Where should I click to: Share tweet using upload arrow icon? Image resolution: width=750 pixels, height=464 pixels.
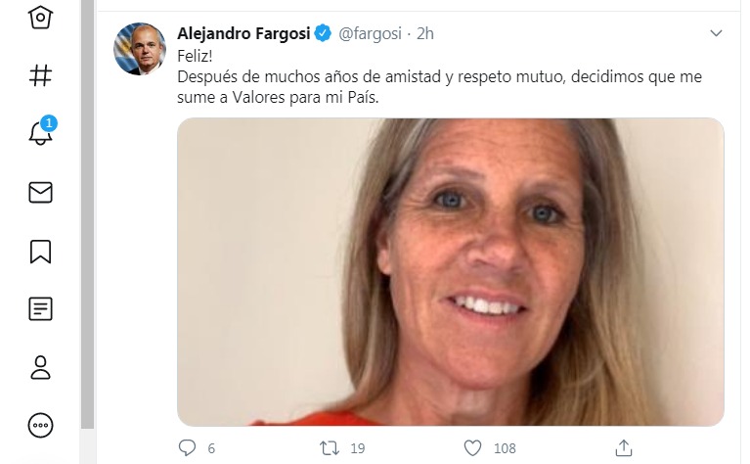624,447
